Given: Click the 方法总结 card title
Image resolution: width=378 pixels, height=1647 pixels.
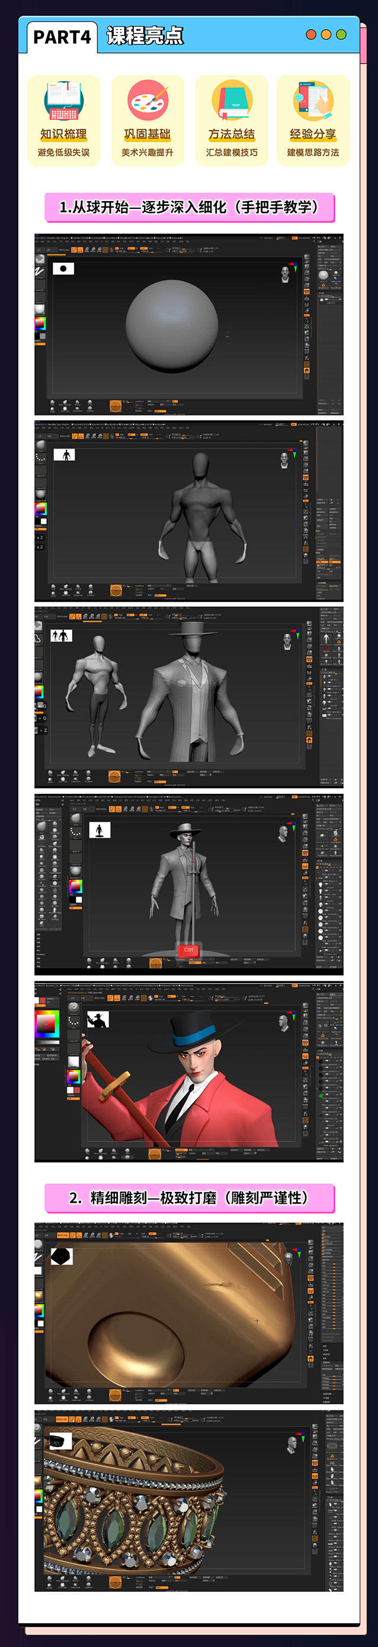Looking at the screenshot, I should 232,134.
